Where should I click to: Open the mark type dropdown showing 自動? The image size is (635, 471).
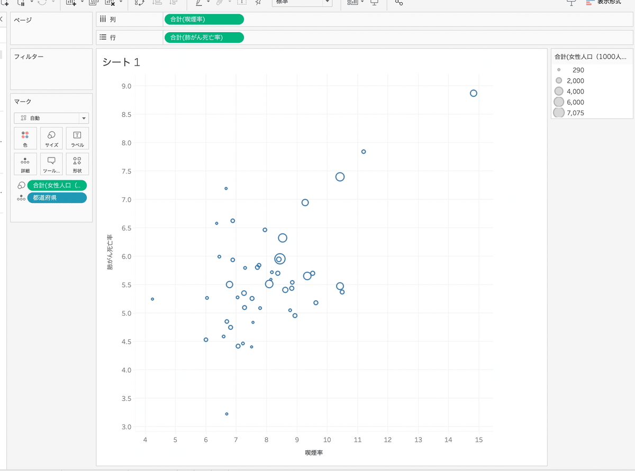(51, 118)
